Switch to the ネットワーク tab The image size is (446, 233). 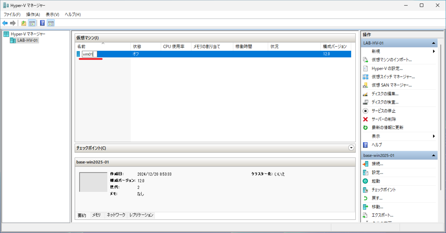point(116,215)
